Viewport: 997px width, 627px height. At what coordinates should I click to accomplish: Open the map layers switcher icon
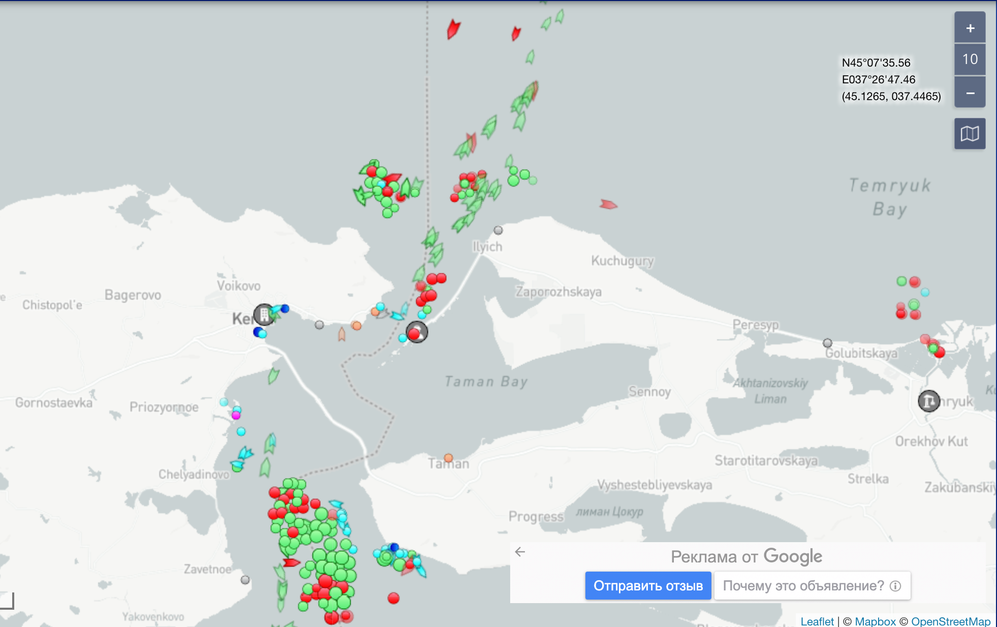coord(970,134)
